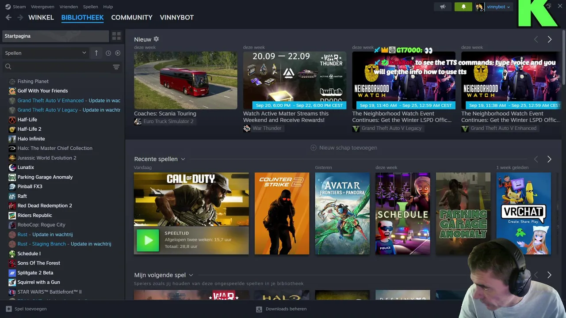Click War Thunder game link under news

pyautogui.click(x=267, y=129)
